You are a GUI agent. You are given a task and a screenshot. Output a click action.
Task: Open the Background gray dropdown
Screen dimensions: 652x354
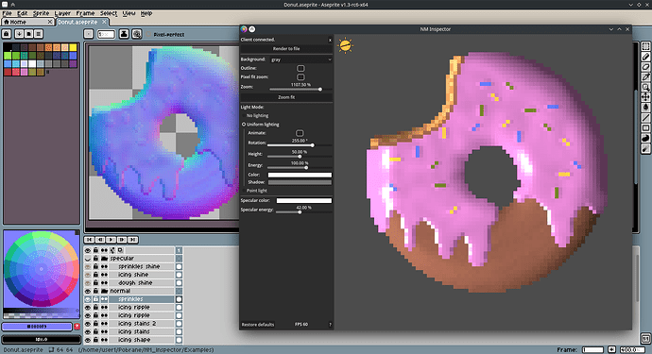tap(301, 59)
